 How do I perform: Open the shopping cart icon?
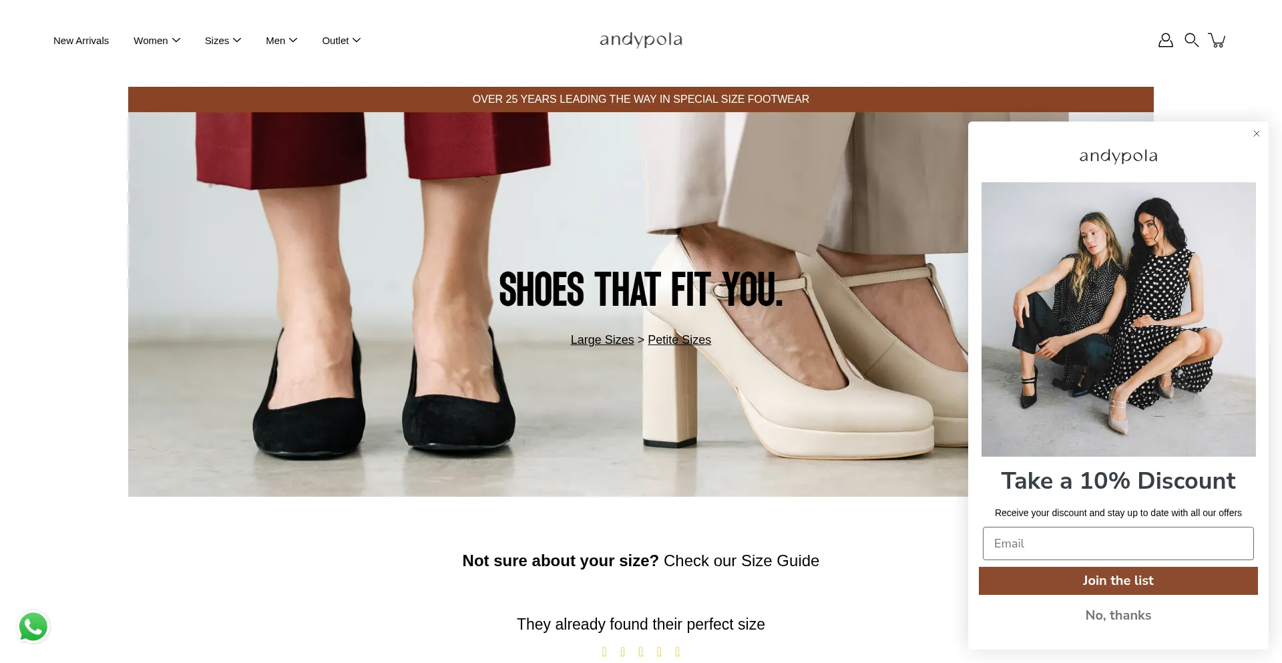[1217, 40]
